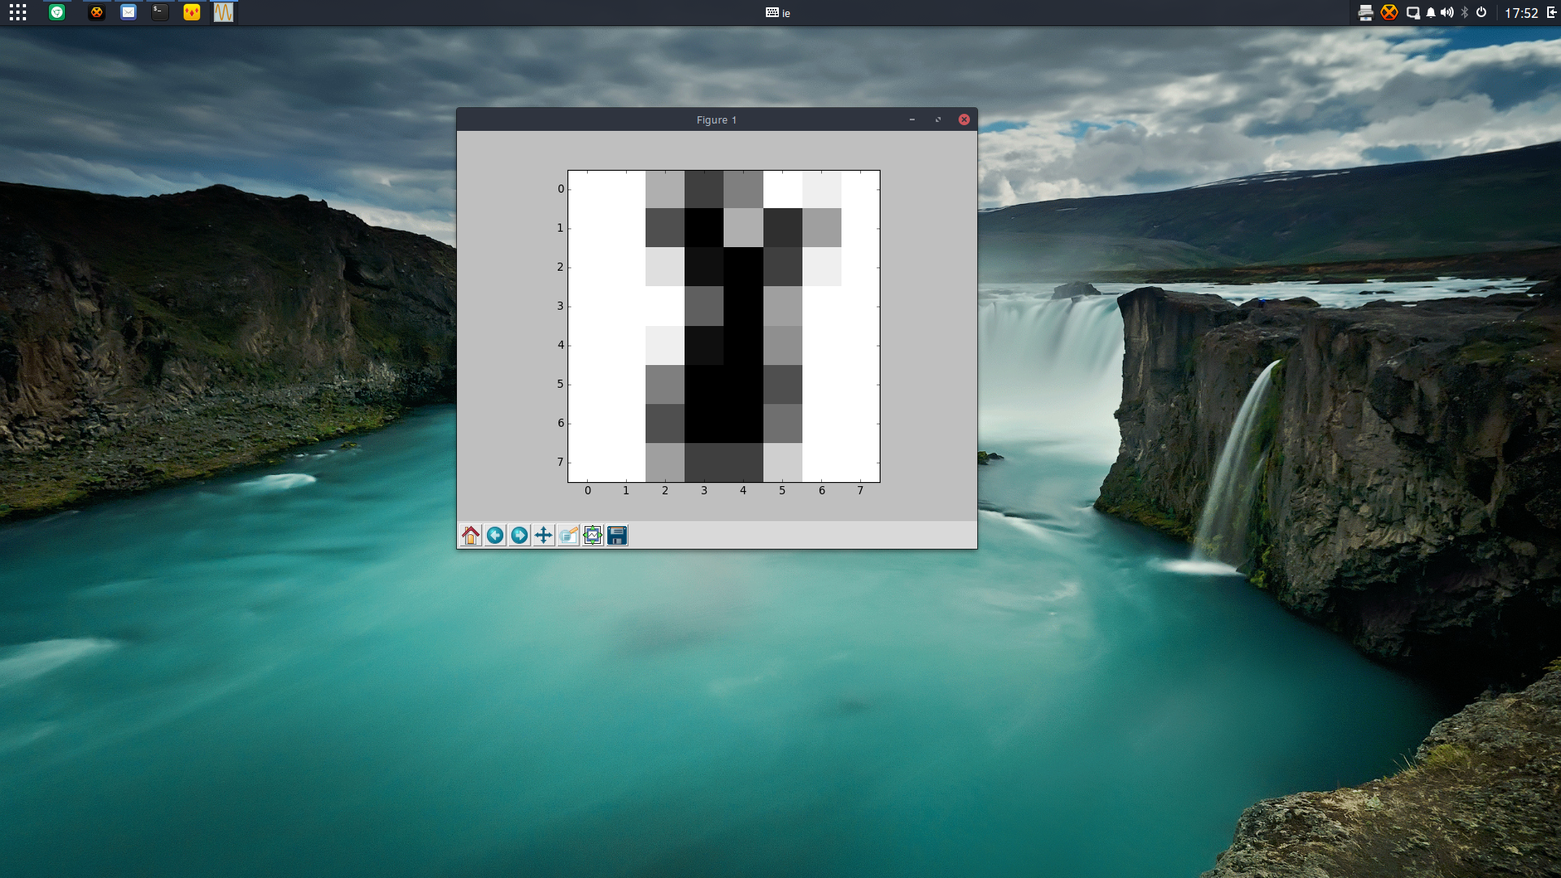Click the log out icon at panel edge
The height and width of the screenshot is (878, 1561).
point(1551,12)
